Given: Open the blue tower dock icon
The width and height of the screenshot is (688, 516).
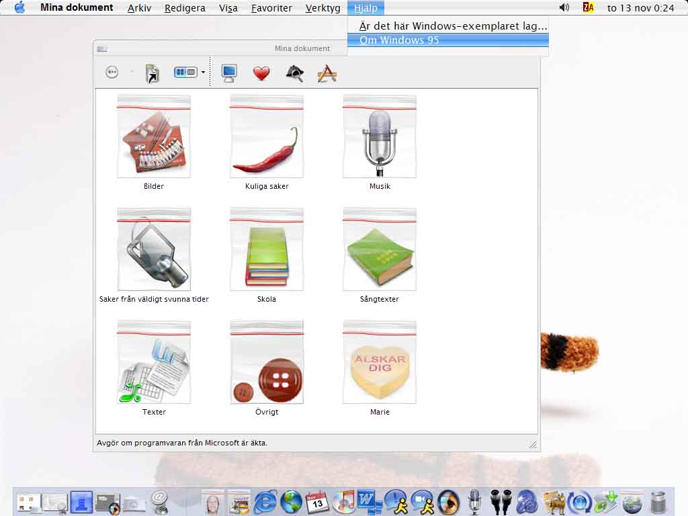Looking at the screenshot, I should pyautogui.click(x=81, y=502).
